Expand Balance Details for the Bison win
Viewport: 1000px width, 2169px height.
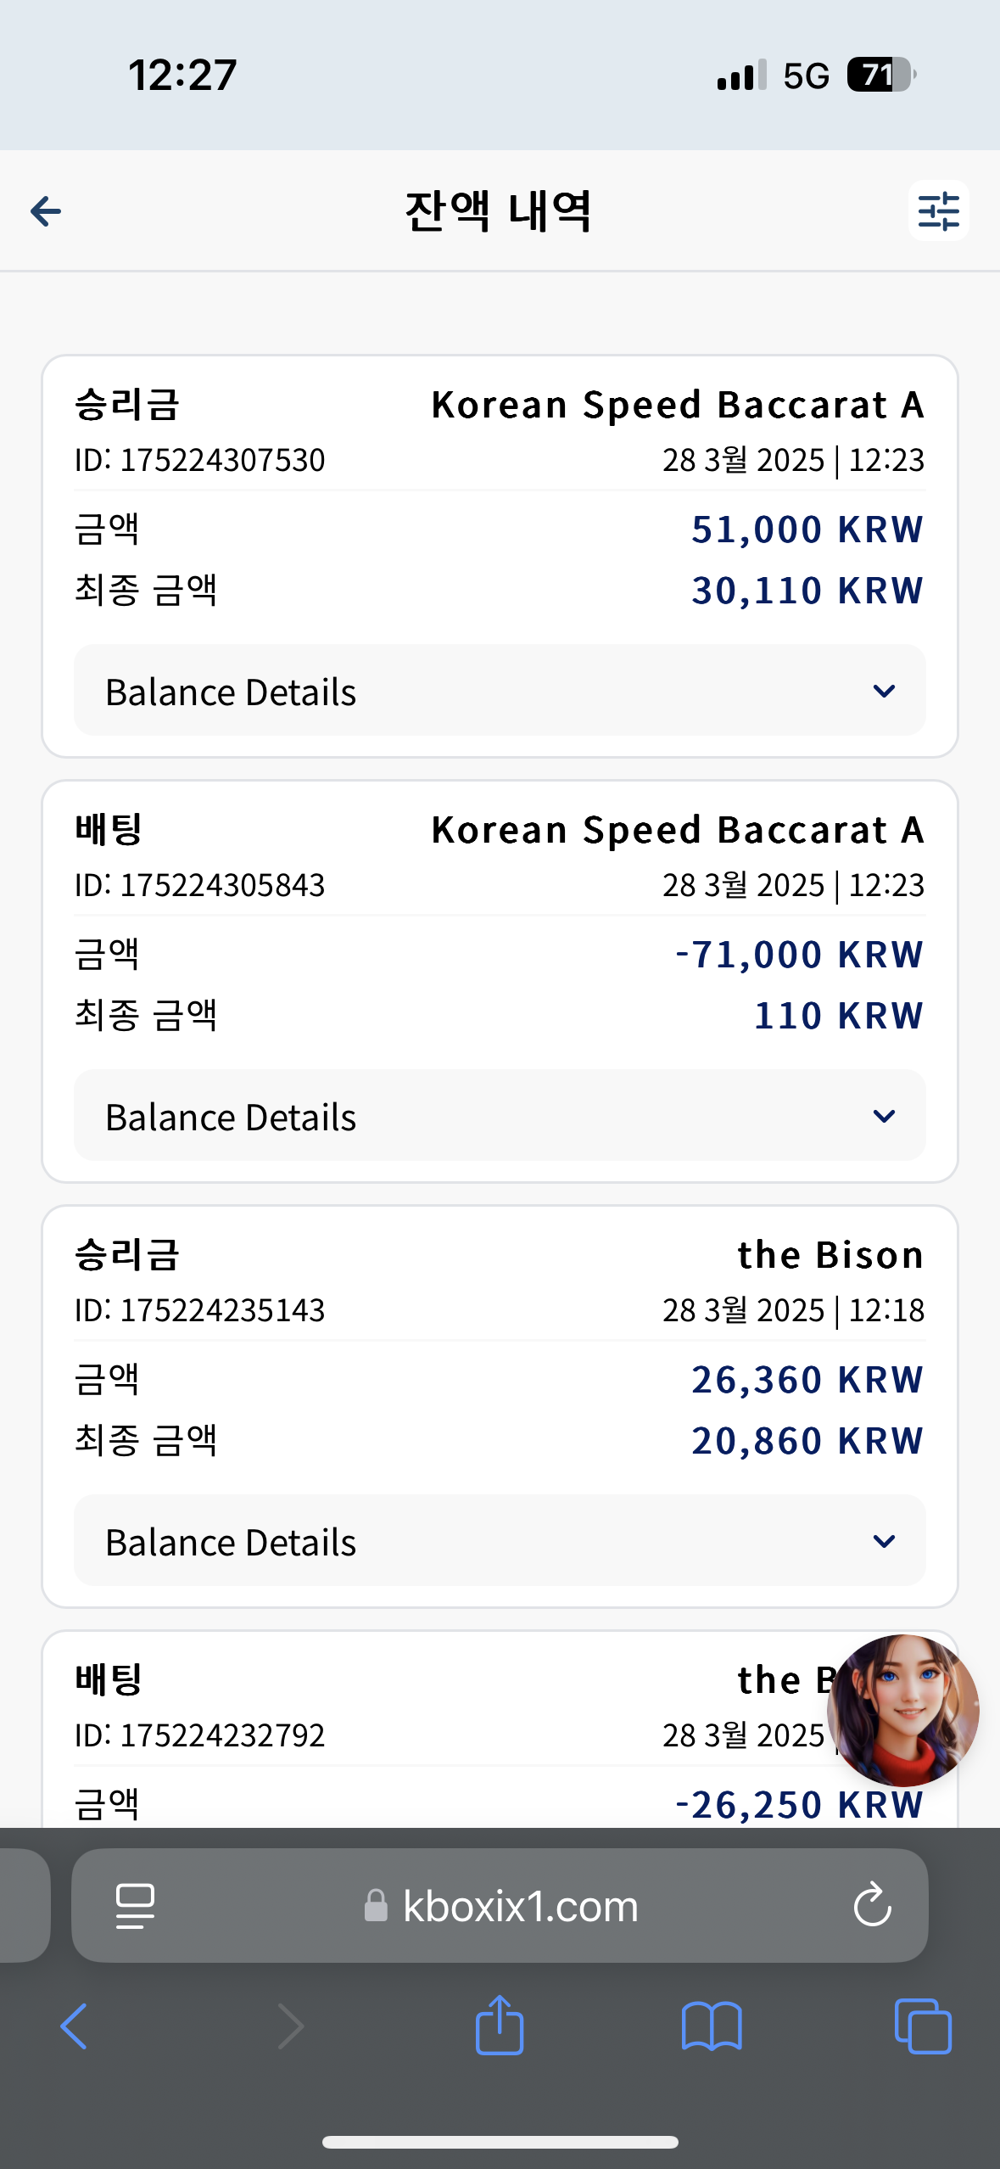(x=500, y=1541)
